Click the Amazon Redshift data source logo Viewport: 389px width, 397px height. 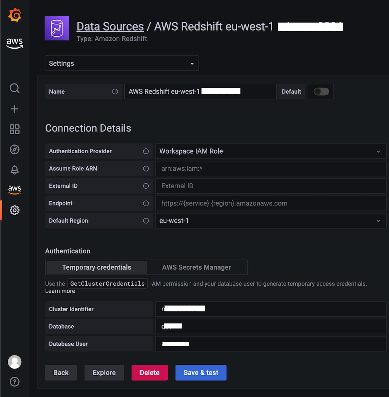[x=57, y=28]
